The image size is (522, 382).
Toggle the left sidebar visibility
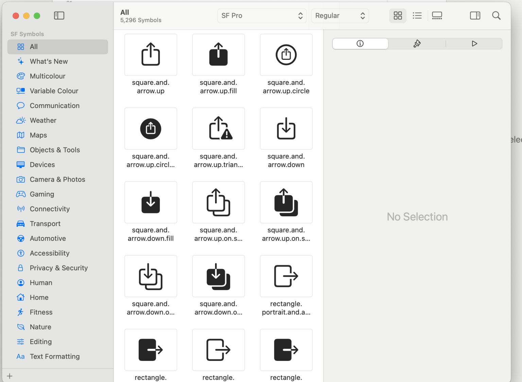pyautogui.click(x=59, y=16)
